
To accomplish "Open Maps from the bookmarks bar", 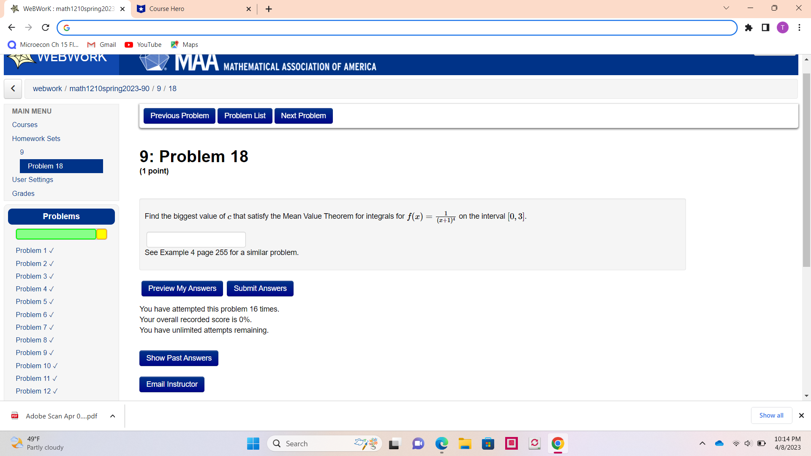I will point(184,44).
